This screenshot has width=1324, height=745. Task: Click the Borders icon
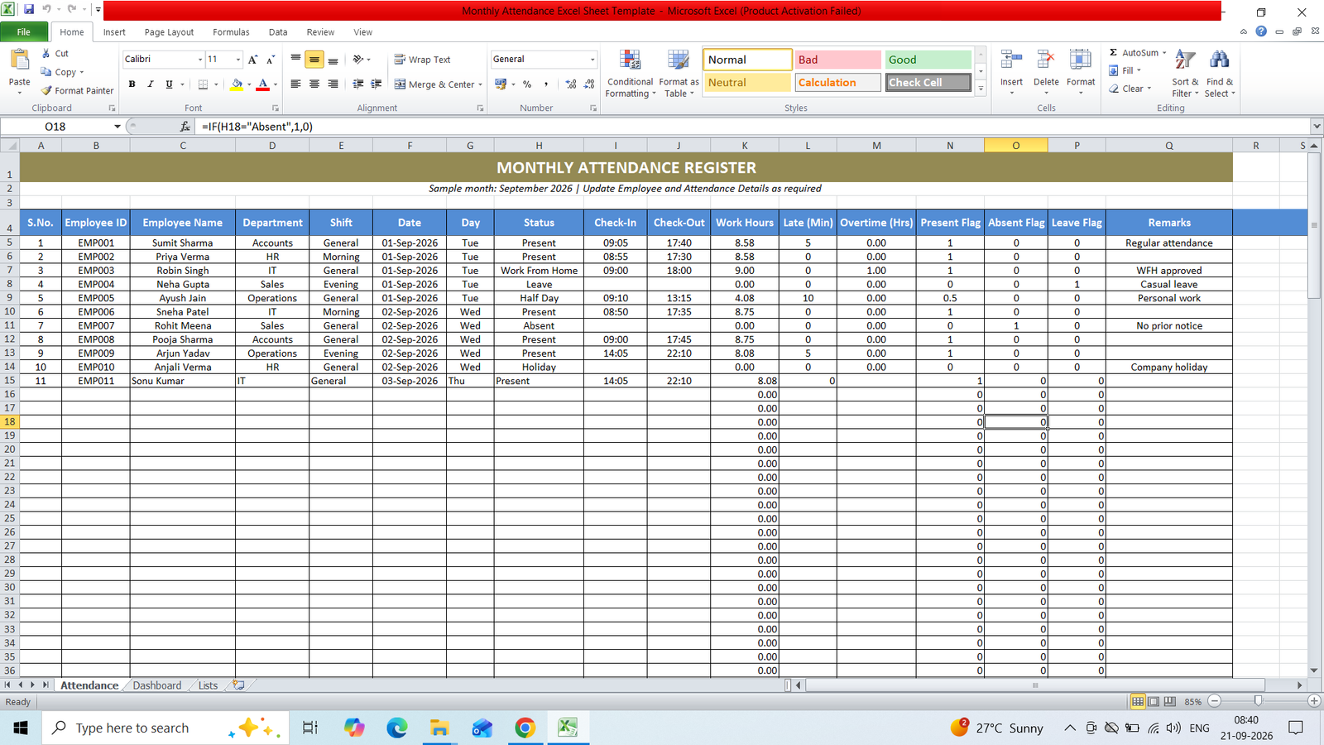coord(203,84)
